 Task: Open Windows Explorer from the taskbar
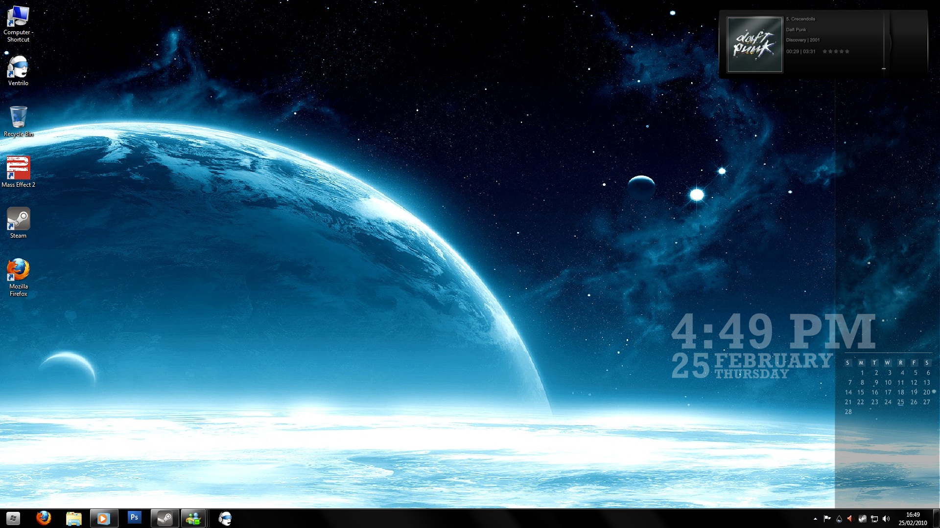click(73, 518)
